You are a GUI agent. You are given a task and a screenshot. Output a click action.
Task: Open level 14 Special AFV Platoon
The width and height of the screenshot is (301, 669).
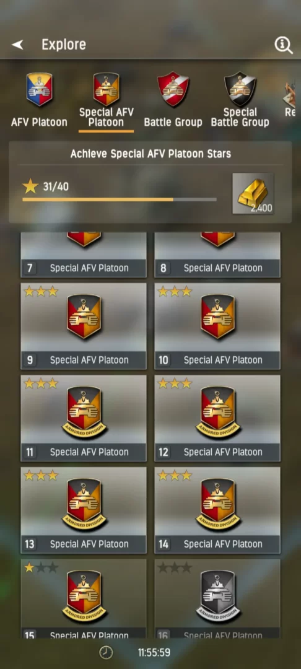pyautogui.click(x=217, y=510)
